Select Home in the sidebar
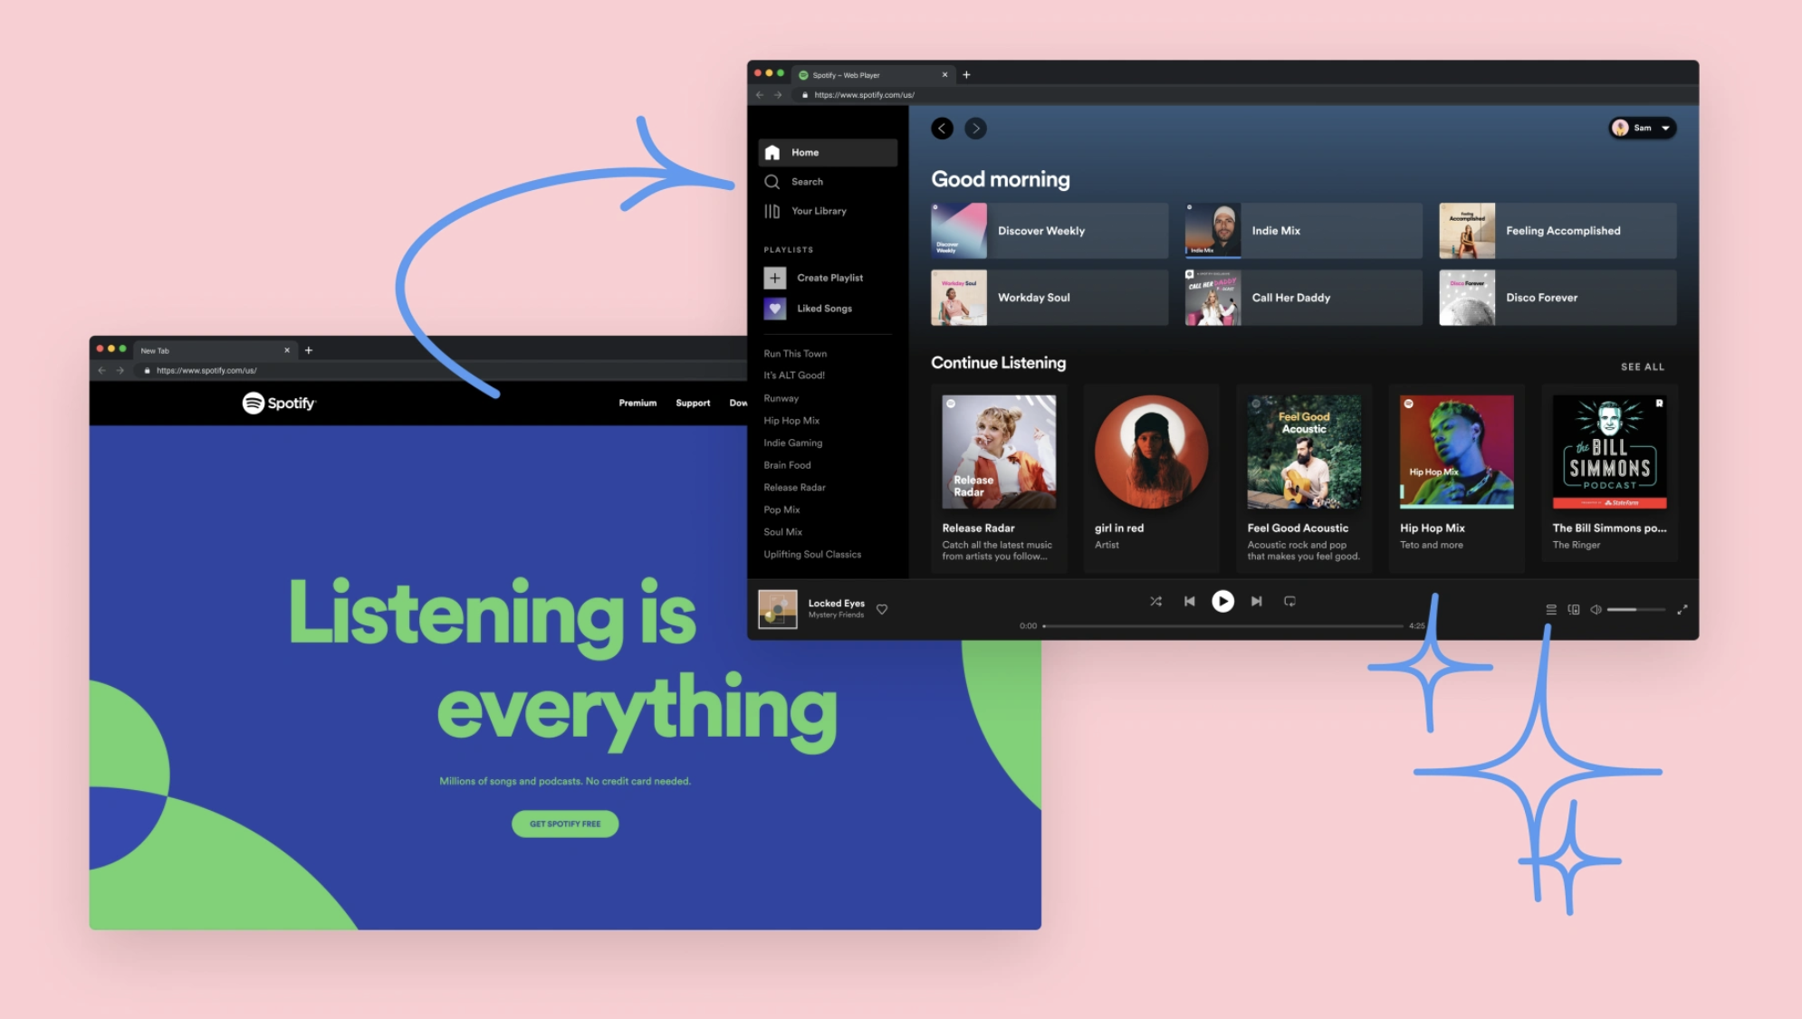This screenshot has height=1019, width=1802. [826, 151]
